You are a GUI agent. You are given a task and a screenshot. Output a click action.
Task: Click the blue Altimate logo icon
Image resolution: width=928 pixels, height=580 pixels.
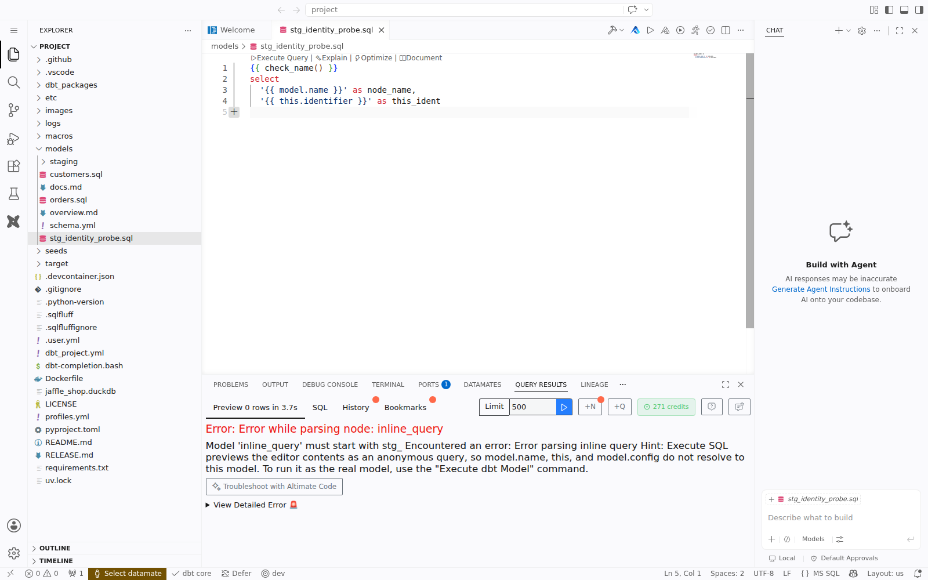point(636,30)
